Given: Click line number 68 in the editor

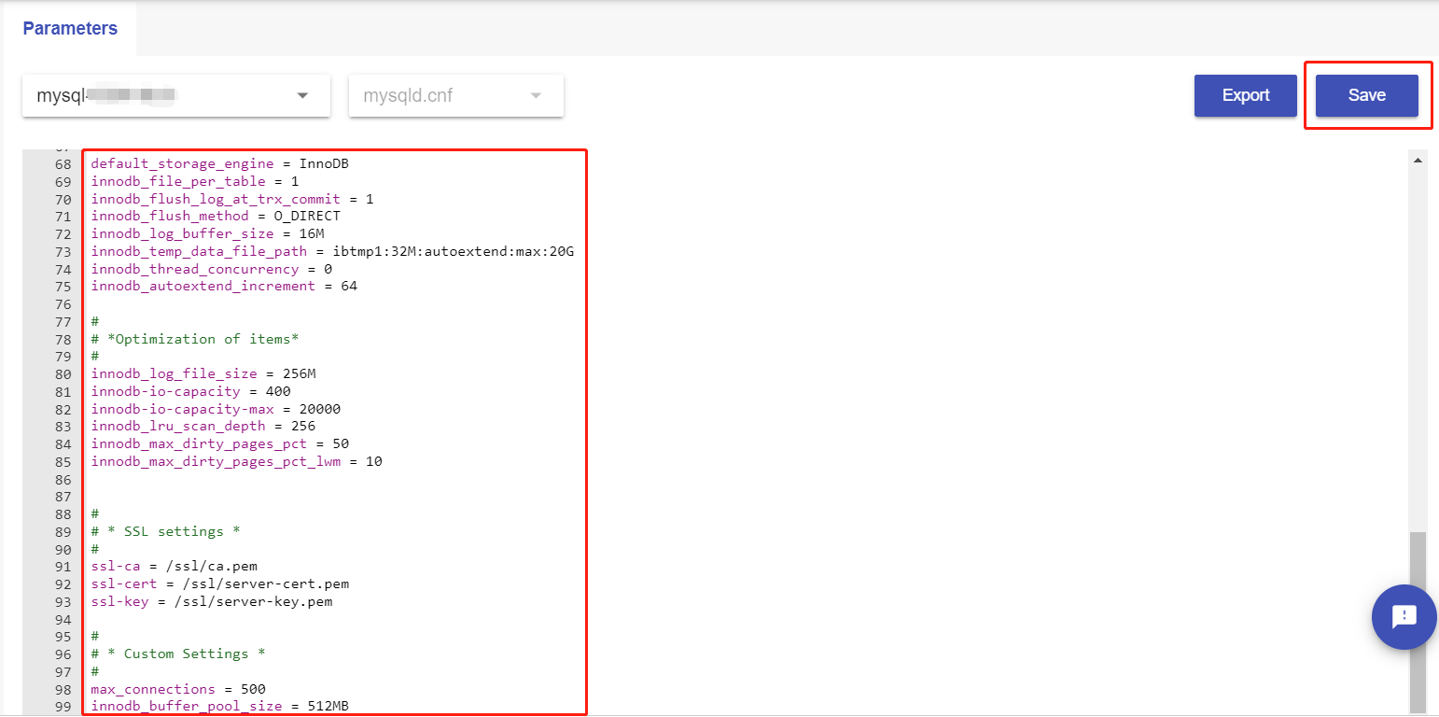Looking at the screenshot, I should point(62,162).
